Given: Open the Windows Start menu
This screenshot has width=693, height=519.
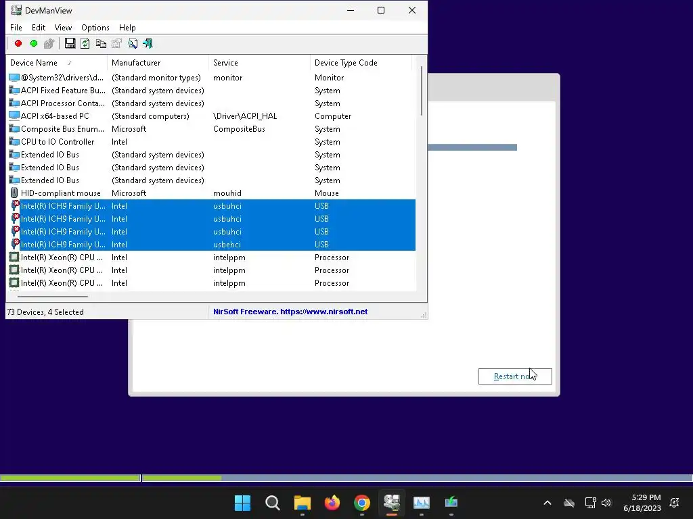Looking at the screenshot, I should pyautogui.click(x=242, y=503).
